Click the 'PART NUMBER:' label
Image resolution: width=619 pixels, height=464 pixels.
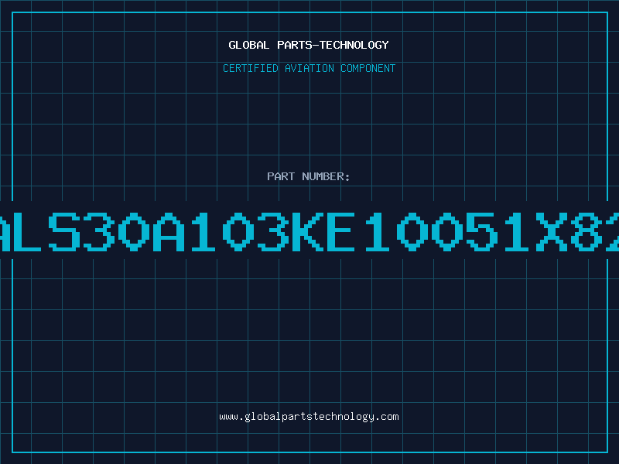pos(309,176)
